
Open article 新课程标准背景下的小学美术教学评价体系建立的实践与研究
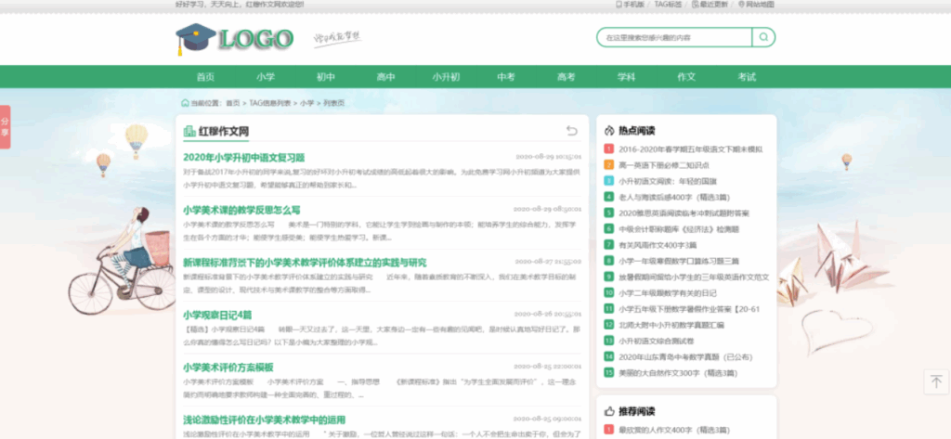click(305, 263)
